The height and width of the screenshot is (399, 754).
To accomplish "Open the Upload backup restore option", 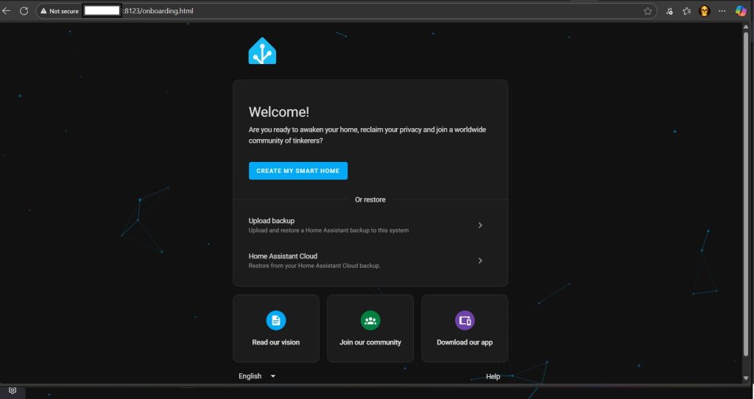I will tap(370, 225).
